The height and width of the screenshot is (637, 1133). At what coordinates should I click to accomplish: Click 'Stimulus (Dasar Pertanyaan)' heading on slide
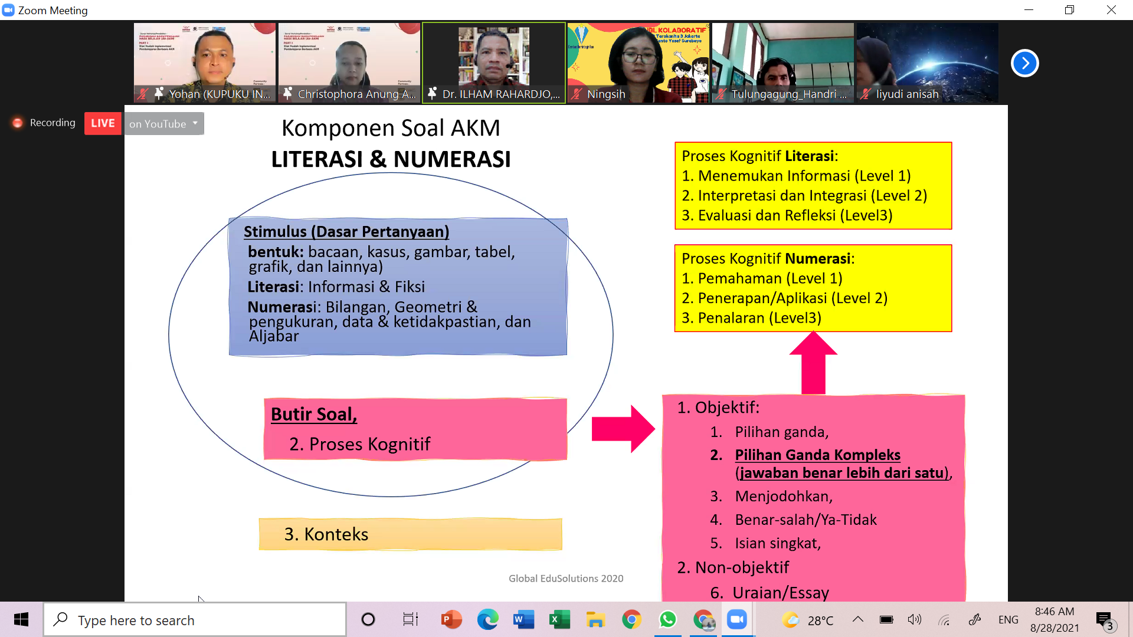pyautogui.click(x=346, y=232)
